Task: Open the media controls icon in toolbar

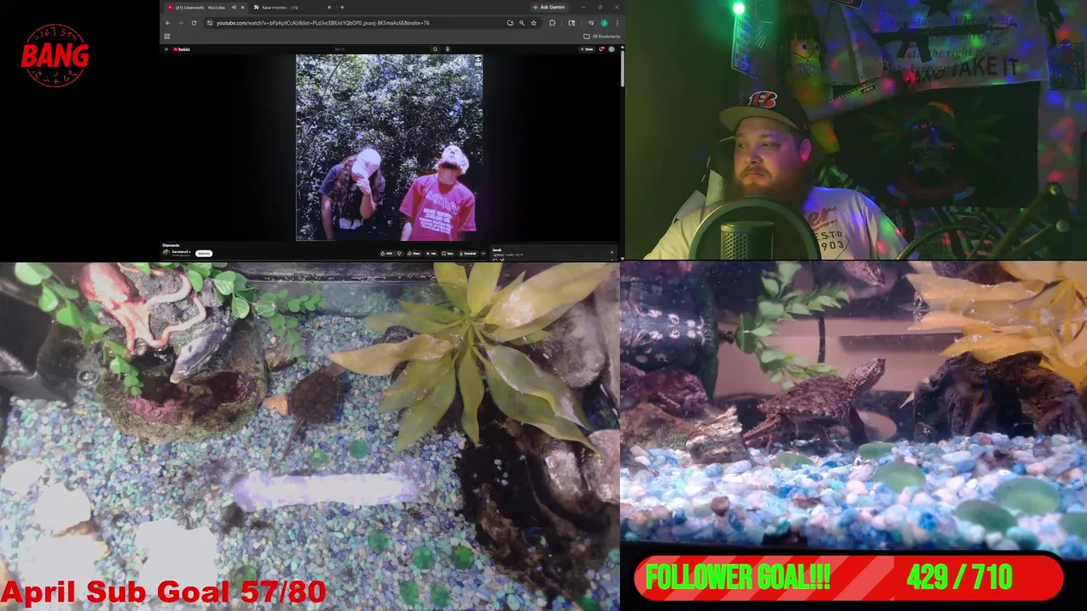Action: point(591,23)
